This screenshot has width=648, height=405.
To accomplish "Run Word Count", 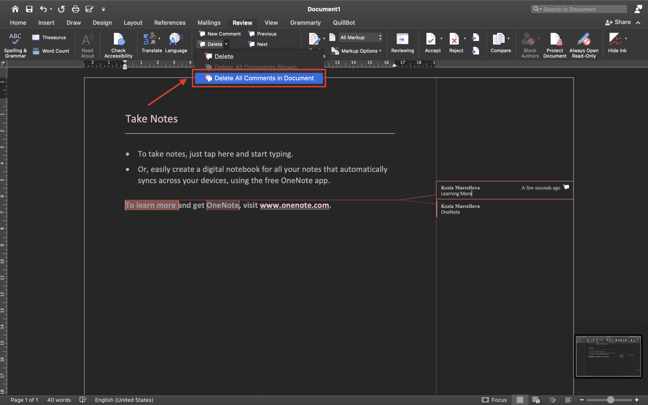I will pyautogui.click(x=51, y=51).
